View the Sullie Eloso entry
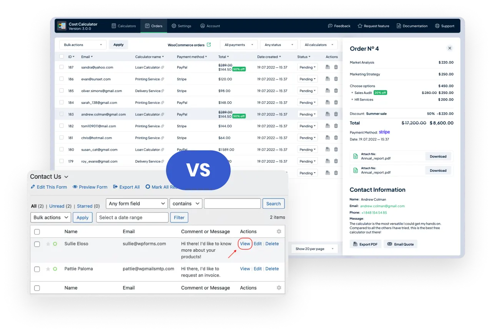This screenshot has width=492, height=334. [x=245, y=244]
